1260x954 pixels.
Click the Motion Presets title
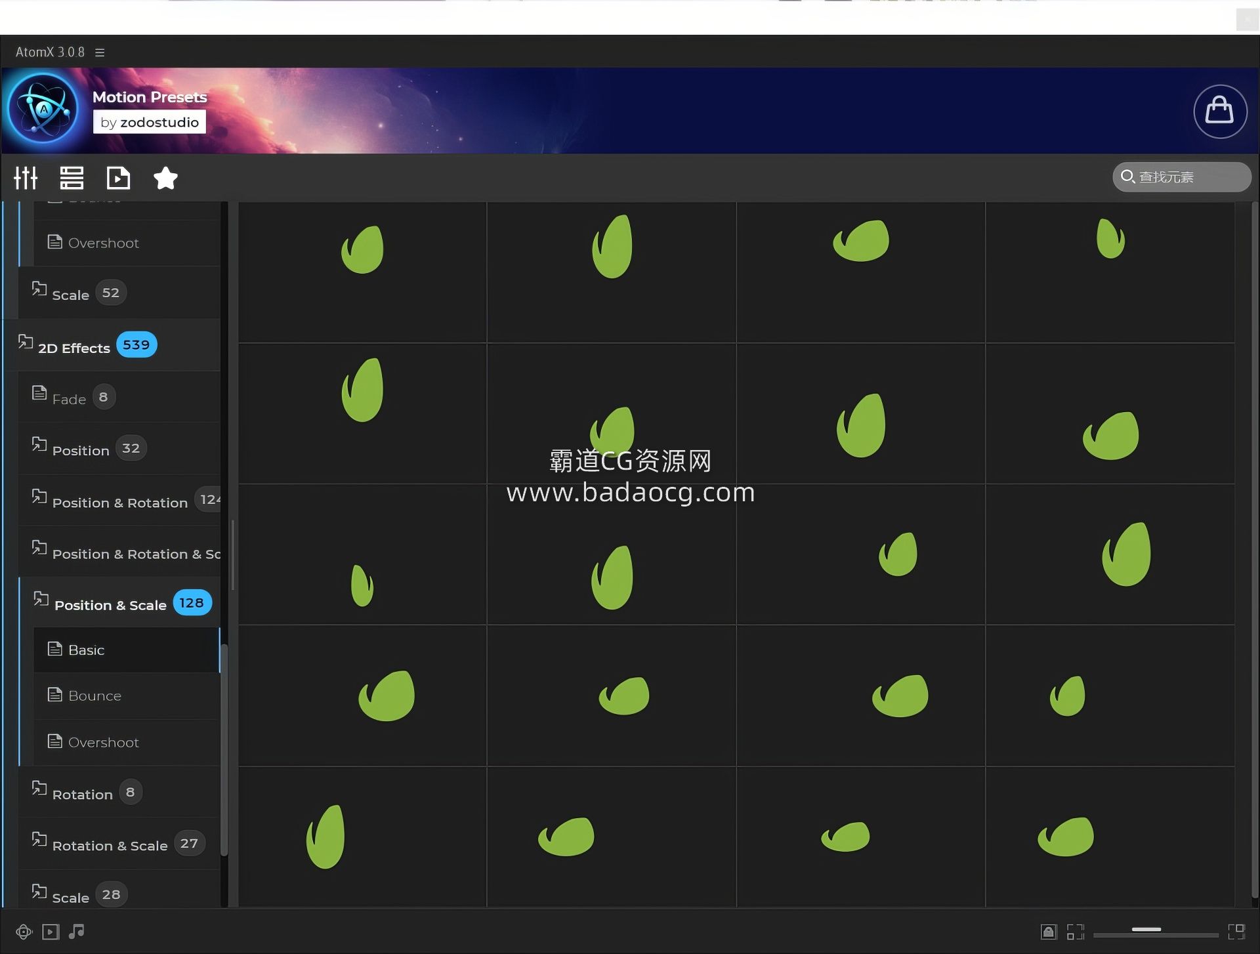150,97
